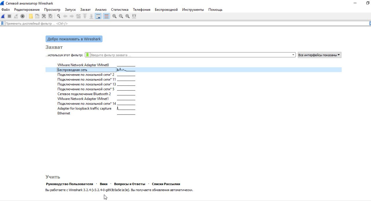Open the Статистика menu
371x201 pixels.
pos(120,10)
